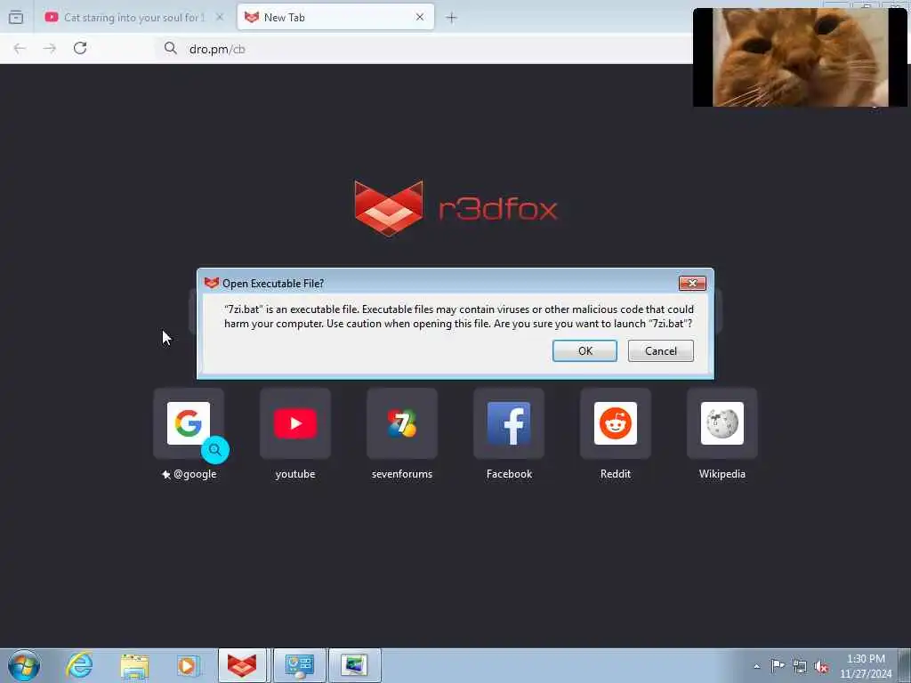Open the Control Panel taskbar button
The width and height of the screenshot is (911, 683).
click(300, 665)
